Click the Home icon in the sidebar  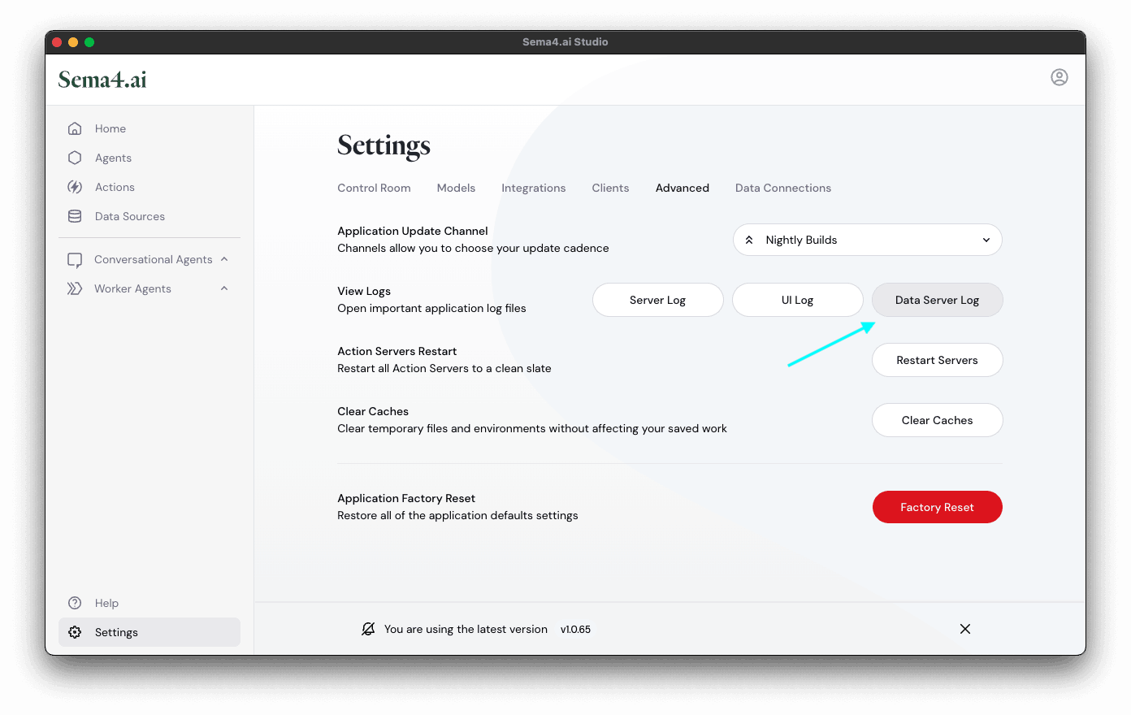(x=75, y=128)
